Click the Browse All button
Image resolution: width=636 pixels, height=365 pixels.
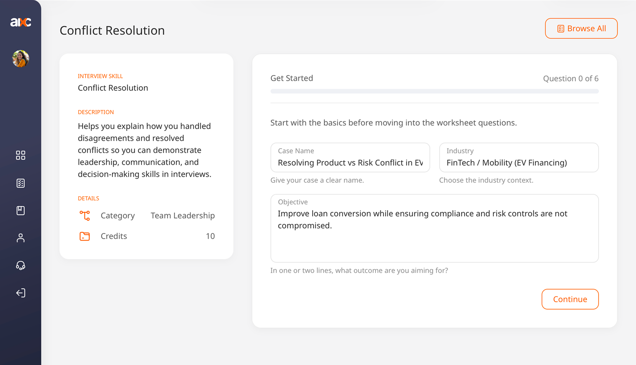point(581,28)
